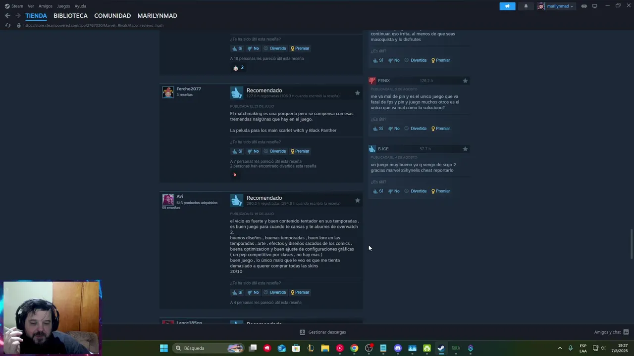The image size is (634, 356).
Task: Open Outlook from the taskbar
Action: coord(282,348)
